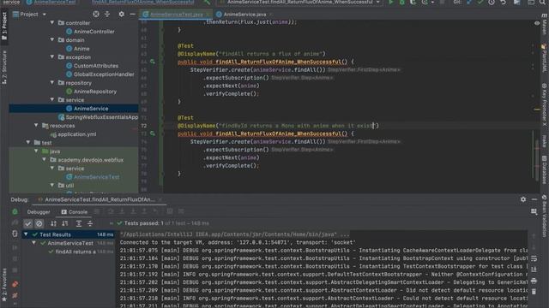Click the Pause Program icon in Debug
This screenshot has width=549, height=308.
[x=15, y=258]
